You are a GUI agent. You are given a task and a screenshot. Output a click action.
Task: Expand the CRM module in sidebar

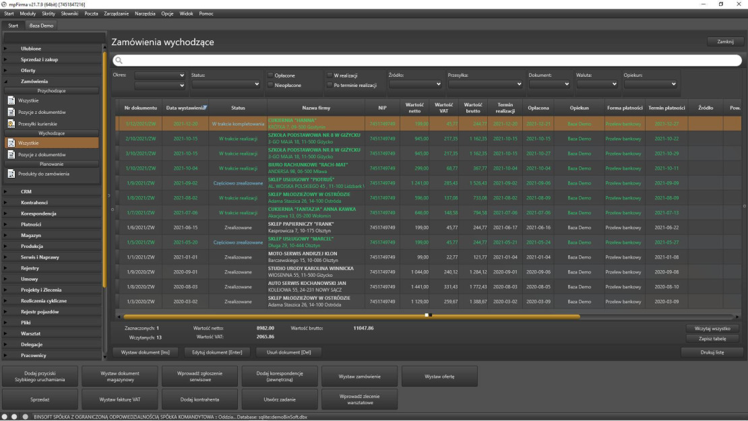[5, 192]
